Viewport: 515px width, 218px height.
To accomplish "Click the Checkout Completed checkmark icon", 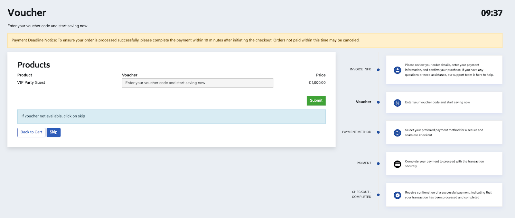I will click(398, 195).
